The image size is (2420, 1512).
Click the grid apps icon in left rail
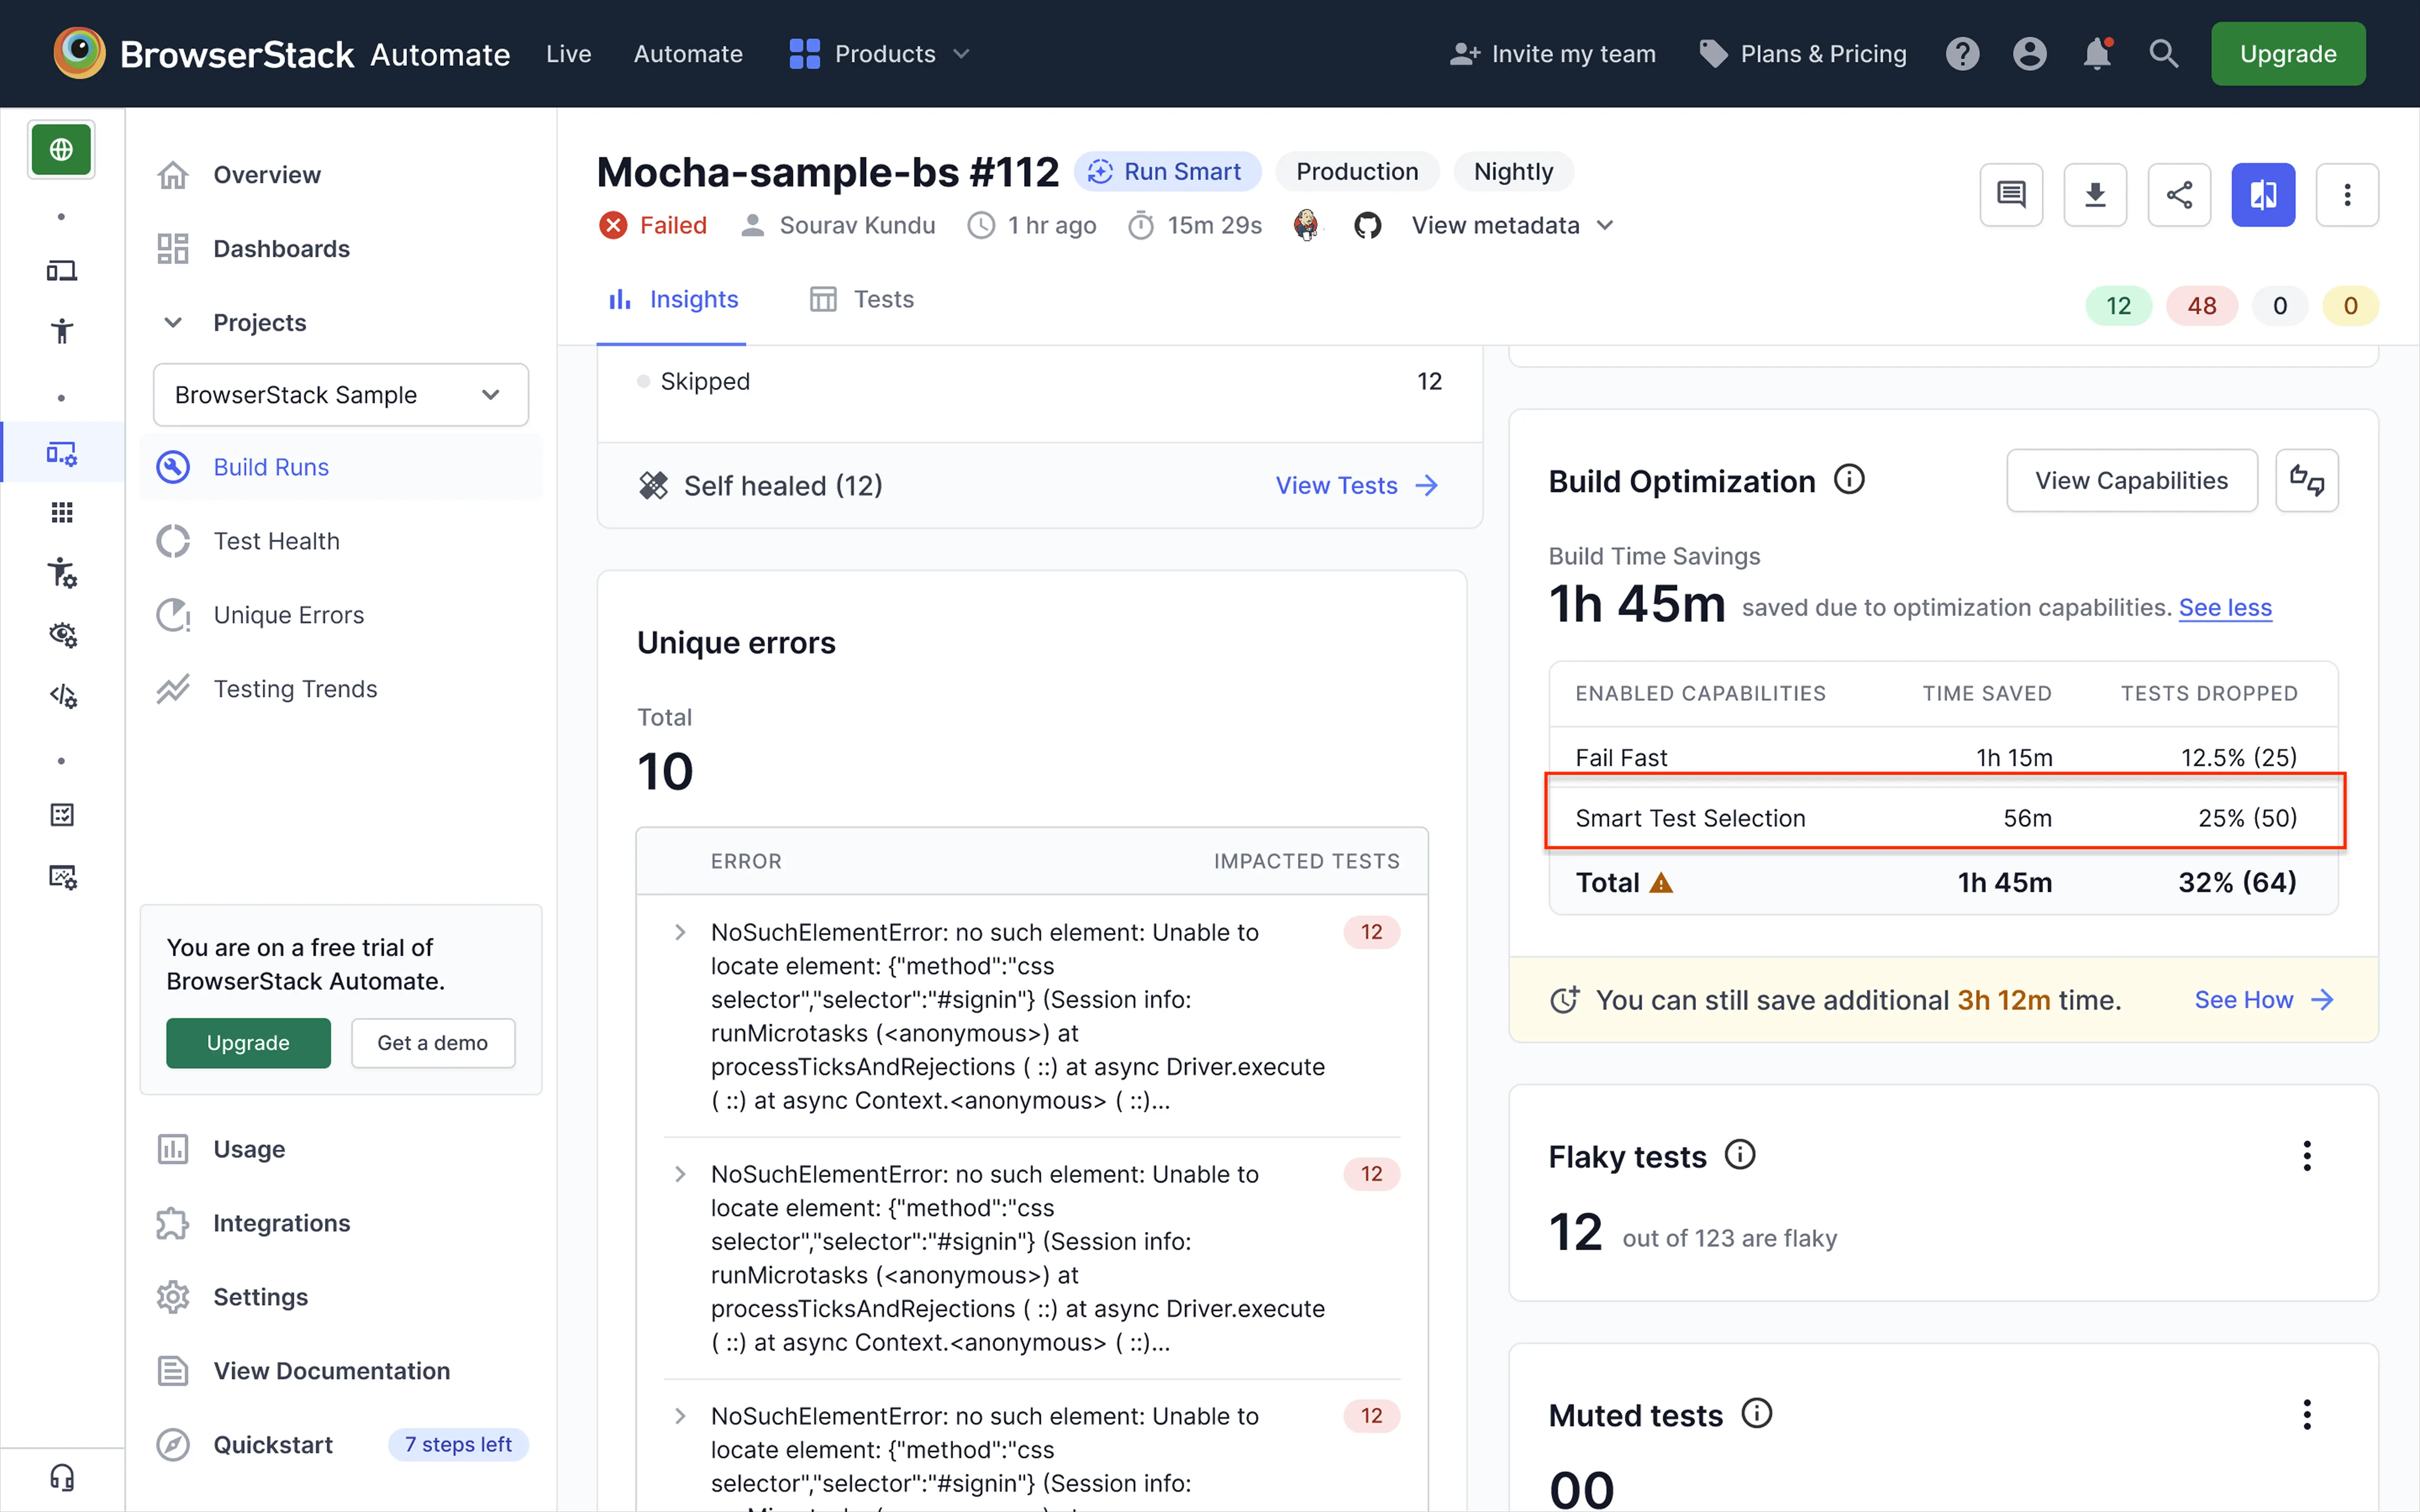[62, 512]
